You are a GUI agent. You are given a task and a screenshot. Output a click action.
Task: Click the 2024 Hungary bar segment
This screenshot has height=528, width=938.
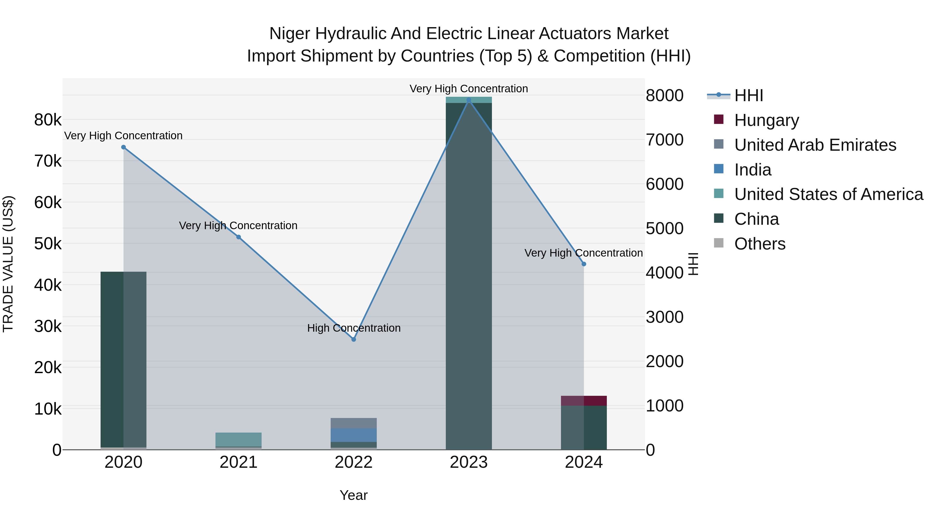pyautogui.click(x=584, y=401)
